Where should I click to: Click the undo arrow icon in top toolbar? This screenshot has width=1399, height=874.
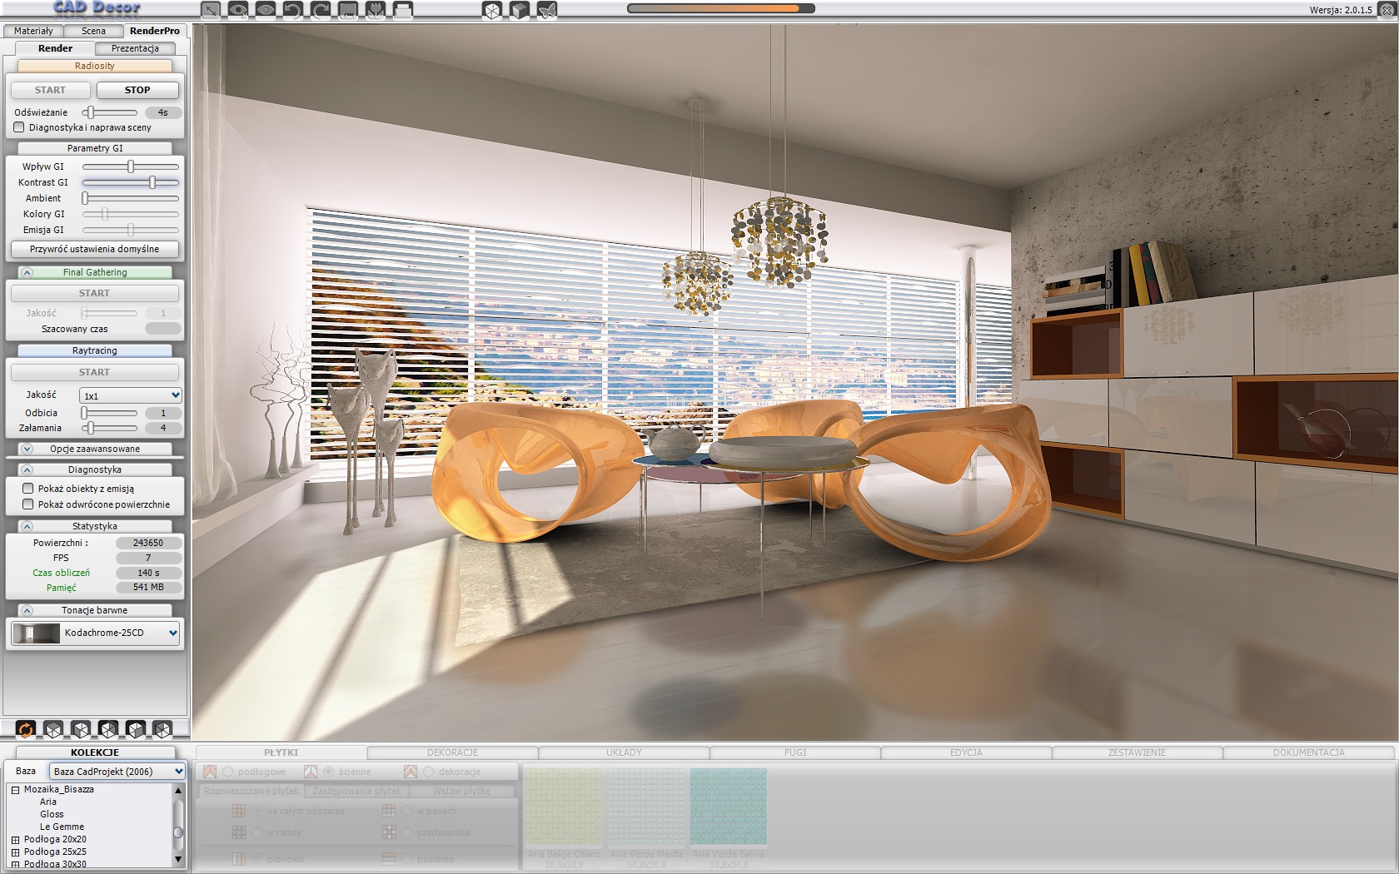coord(292,10)
